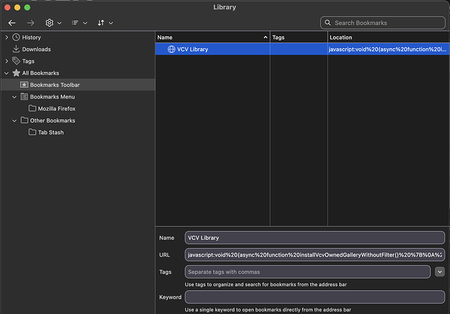Click into the Keyword input field
This screenshot has width=450, height=314.
pos(315,297)
